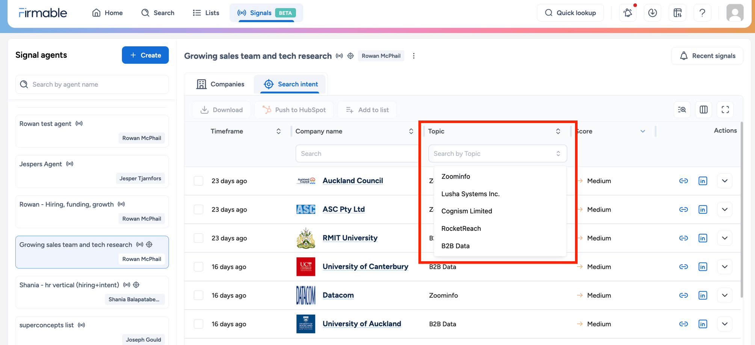Open LinkedIn for Datacom row
Image resolution: width=755 pixels, height=345 pixels.
point(703,295)
